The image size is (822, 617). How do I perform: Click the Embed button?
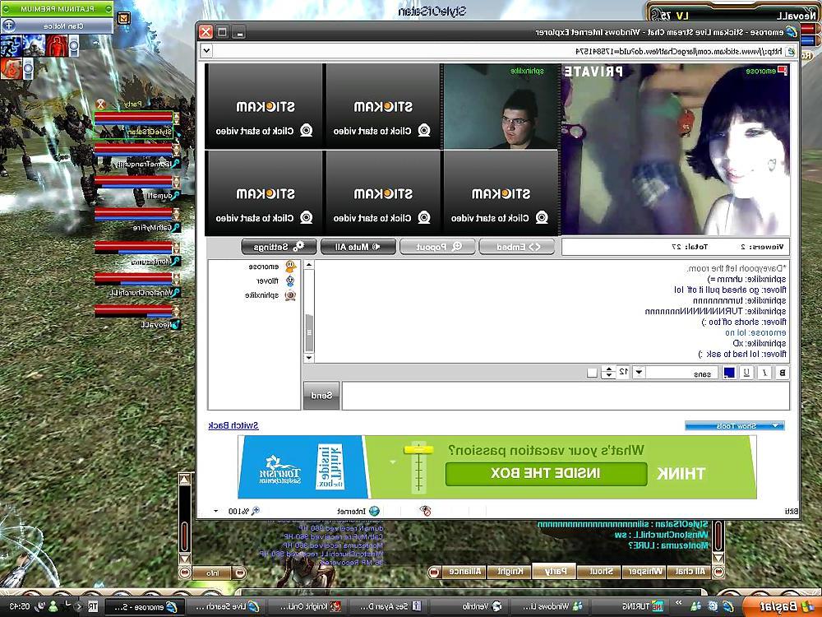coord(517,247)
